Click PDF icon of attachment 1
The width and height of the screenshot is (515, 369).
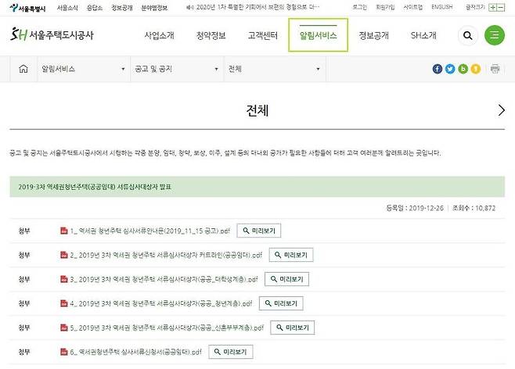point(63,231)
